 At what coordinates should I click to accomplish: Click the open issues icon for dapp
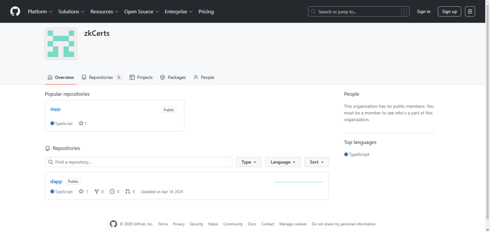point(112,192)
